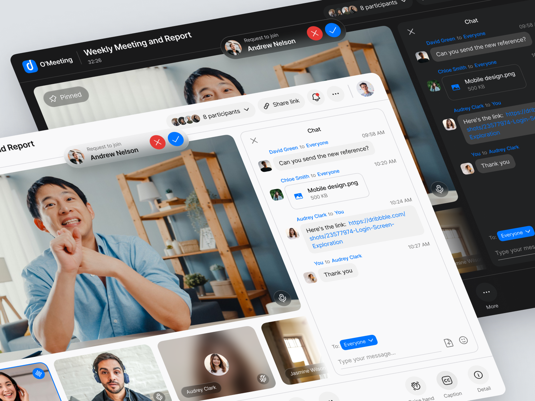This screenshot has width=535, height=401.
Task: Select Audrey Clark video tile
Action: [216, 363]
